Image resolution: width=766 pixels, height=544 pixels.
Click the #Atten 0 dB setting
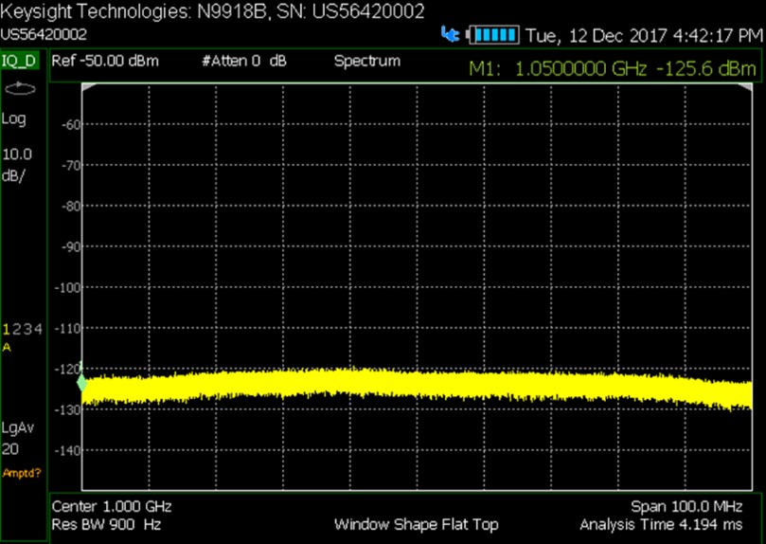pos(244,61)
